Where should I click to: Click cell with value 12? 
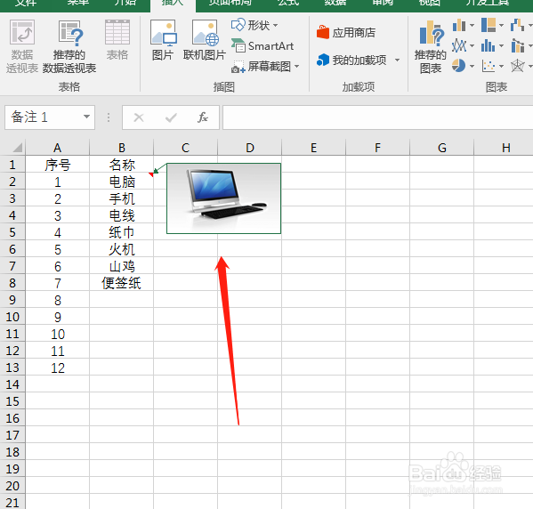(x=58, y=368)
